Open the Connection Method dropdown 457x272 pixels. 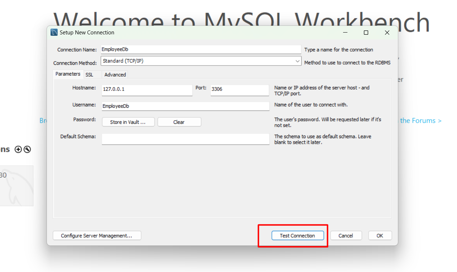[201, 61]
